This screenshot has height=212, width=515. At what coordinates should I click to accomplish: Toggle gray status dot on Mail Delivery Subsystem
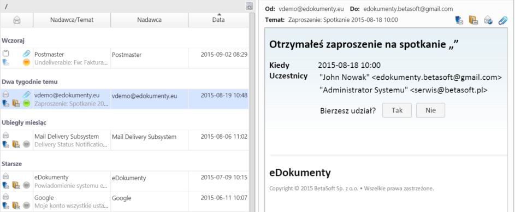(x=27, y=144)
